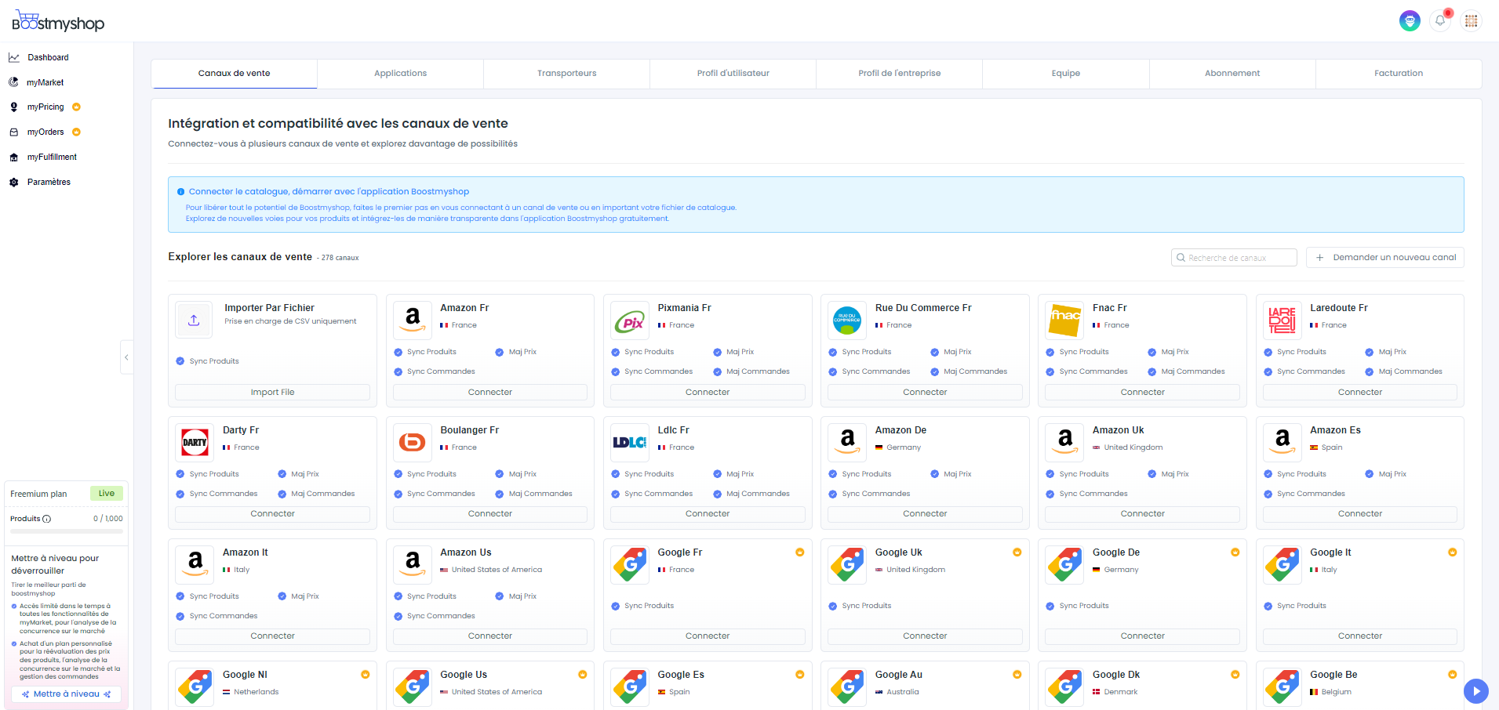Click the Ldlc Fr logo
The image size is (1499, 710).
click(x=630, y=442)
